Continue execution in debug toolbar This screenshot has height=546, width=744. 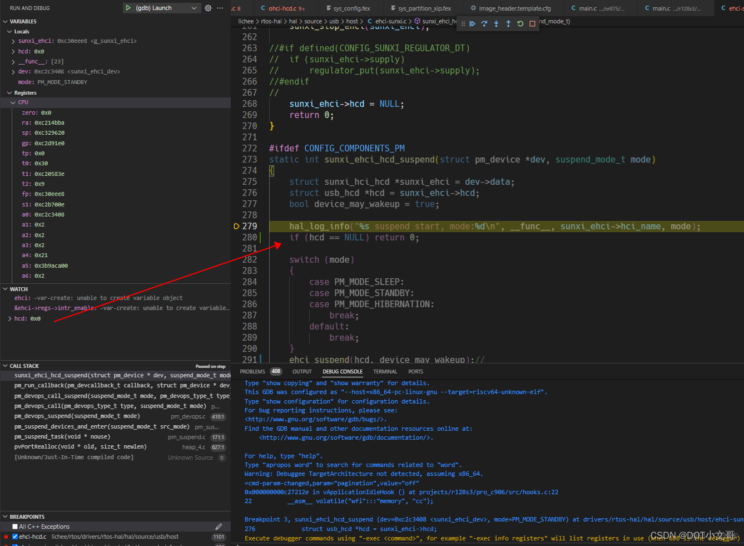tap(472, 24)
